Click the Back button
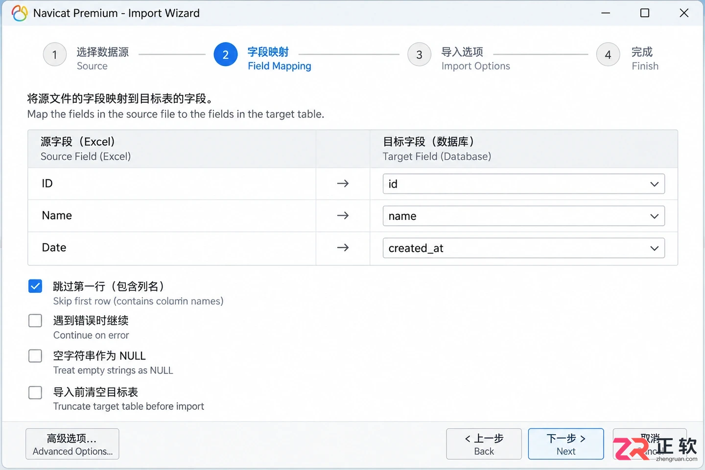 point(484,444)
